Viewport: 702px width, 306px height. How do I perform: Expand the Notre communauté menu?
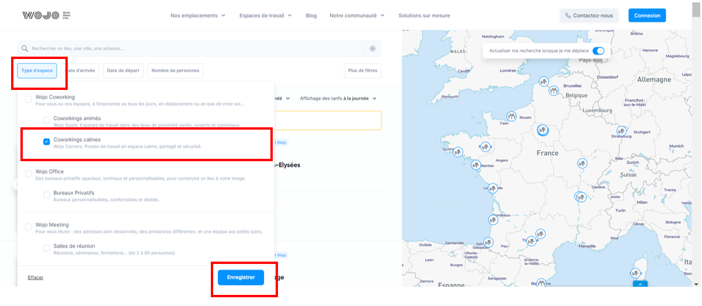tap(357, 16)
